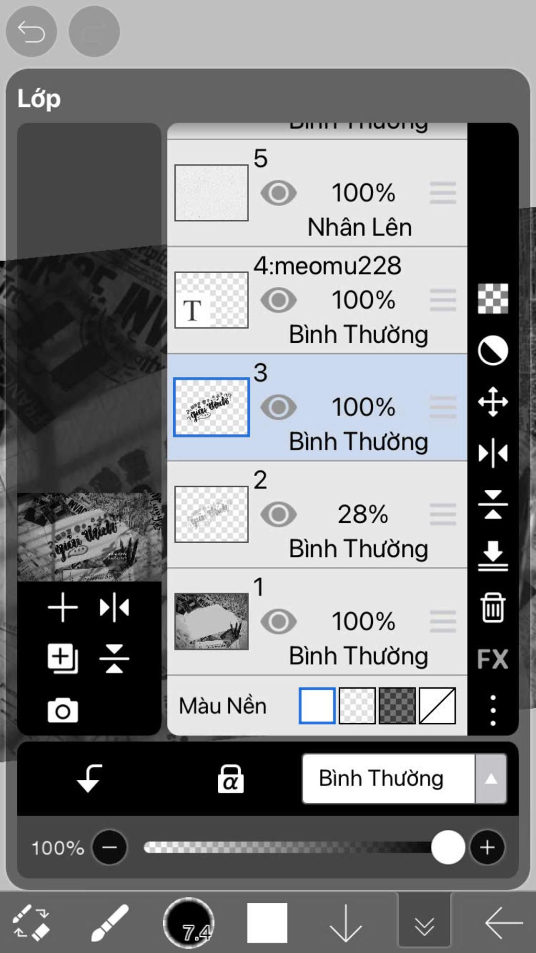Select the move transform arrows icon

[493, 402]
